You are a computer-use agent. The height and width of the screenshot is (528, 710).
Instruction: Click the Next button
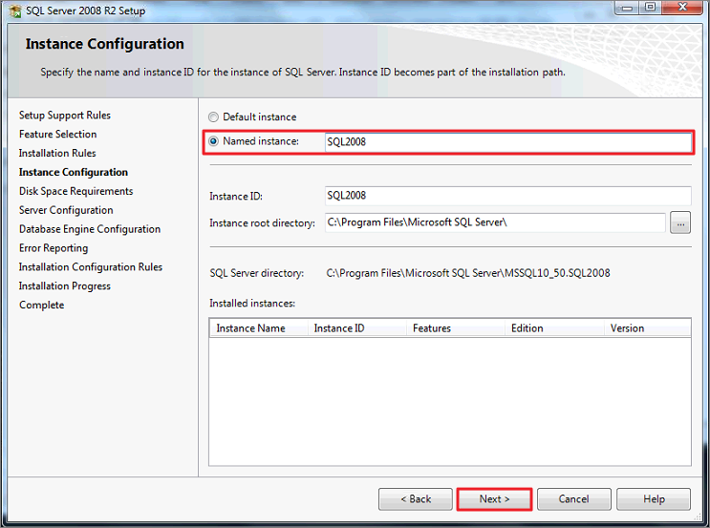point(494,499)
